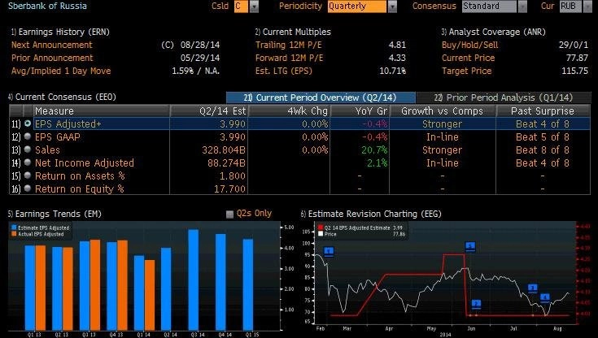Click white Price legend swatch

pyautogui.click(x=321, y=234)
